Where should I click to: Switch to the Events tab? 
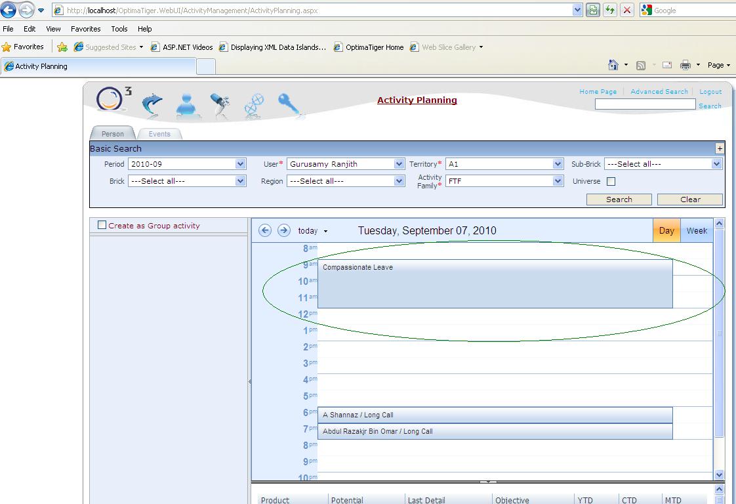coord(159,134)
